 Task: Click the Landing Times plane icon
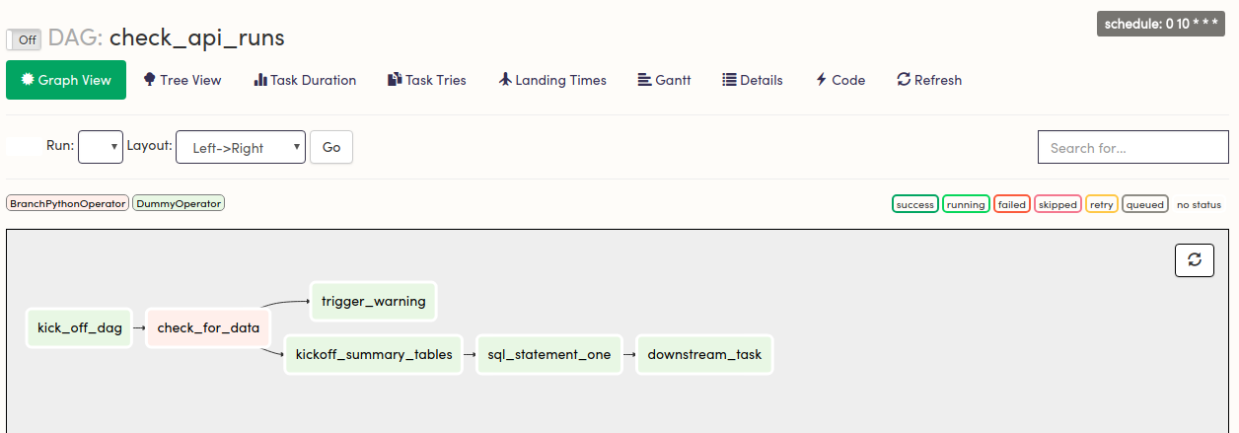click(x=505, y=80)
